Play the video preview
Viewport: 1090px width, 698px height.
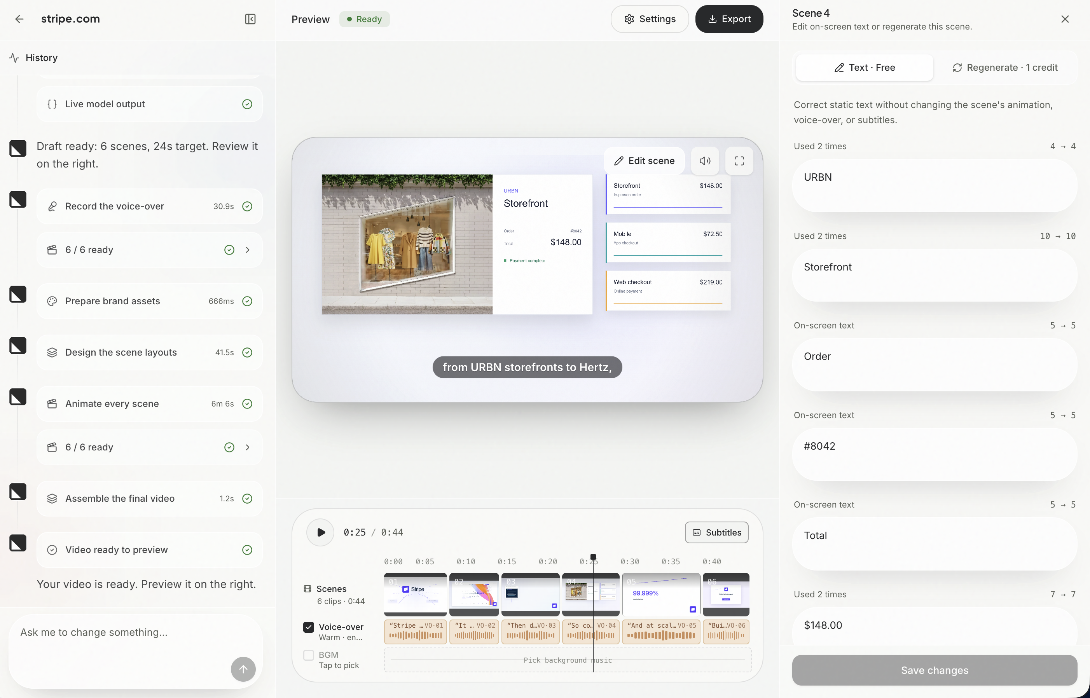(320, 532)
